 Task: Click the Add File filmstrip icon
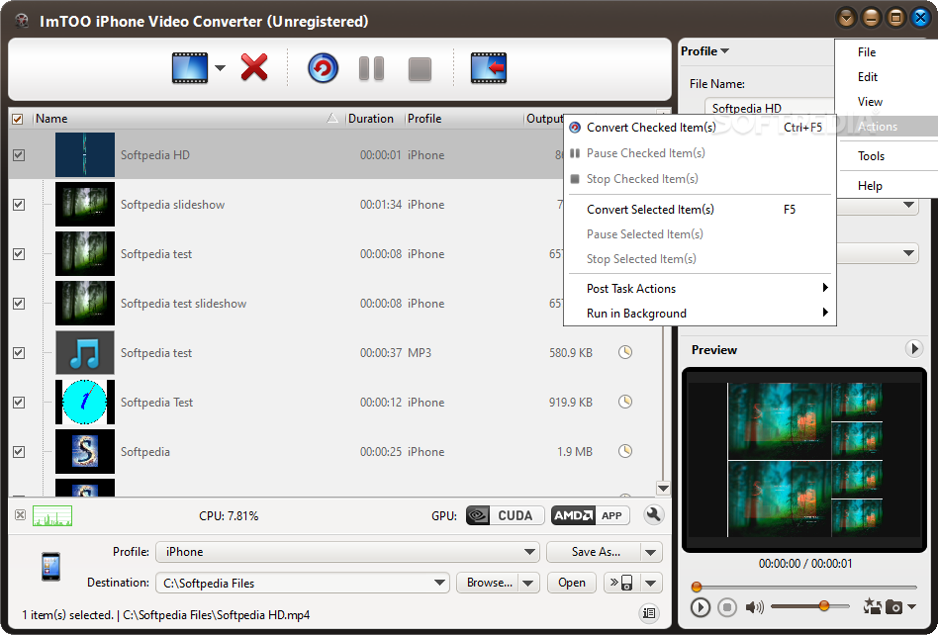click(x=190, y=67)
